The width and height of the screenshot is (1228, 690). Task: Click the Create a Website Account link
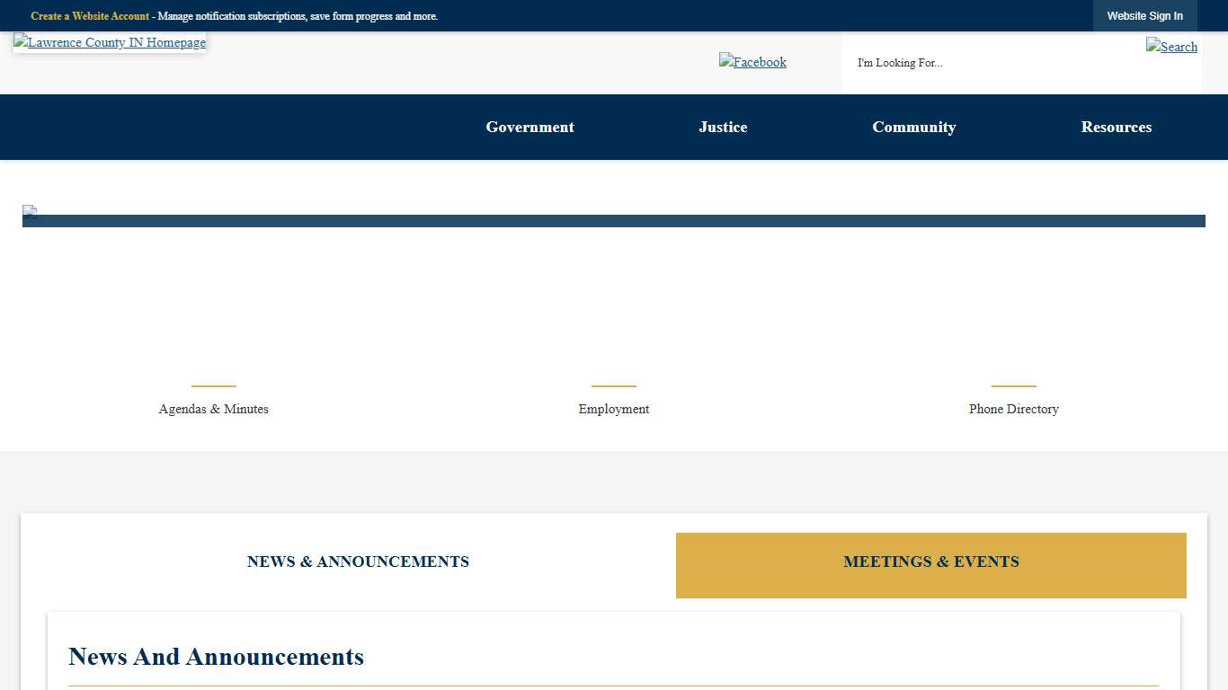coord(89,15)
